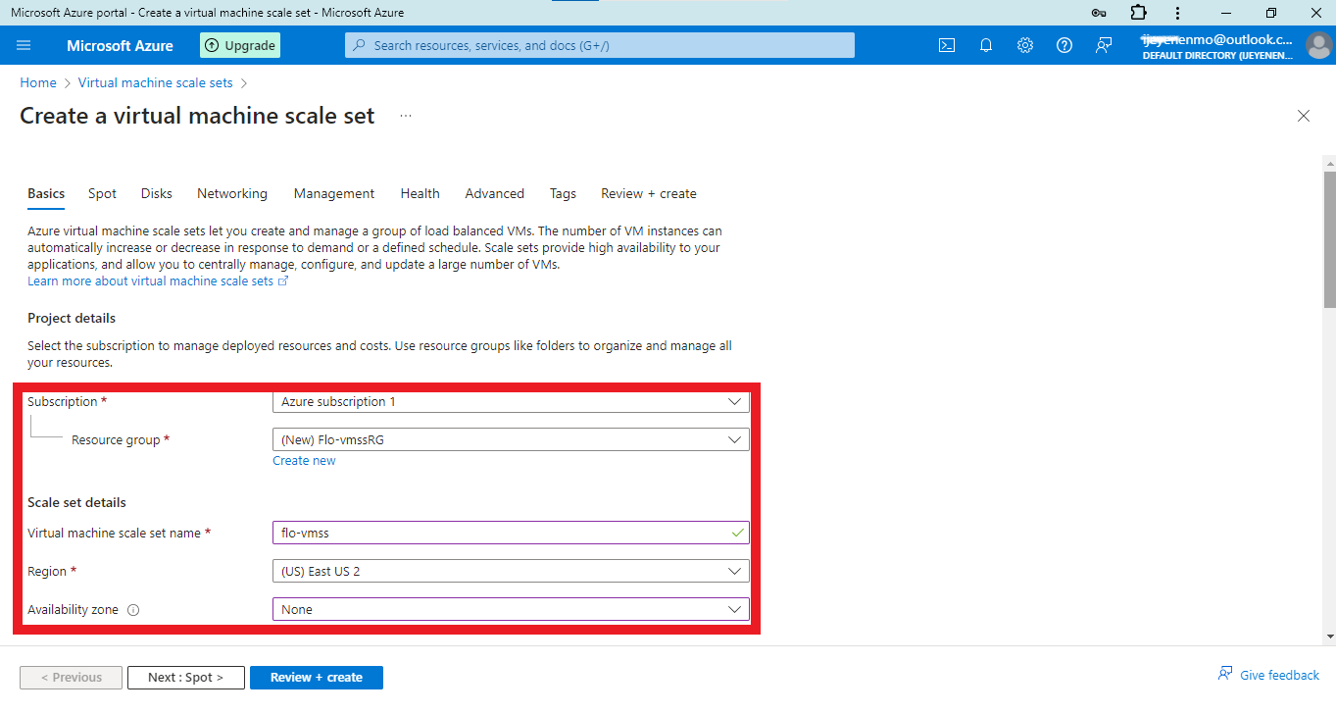Switch to the Advanced tab
Image resolution: width=1336 pixels, height=714 pixels.
(x=495, y=193)
